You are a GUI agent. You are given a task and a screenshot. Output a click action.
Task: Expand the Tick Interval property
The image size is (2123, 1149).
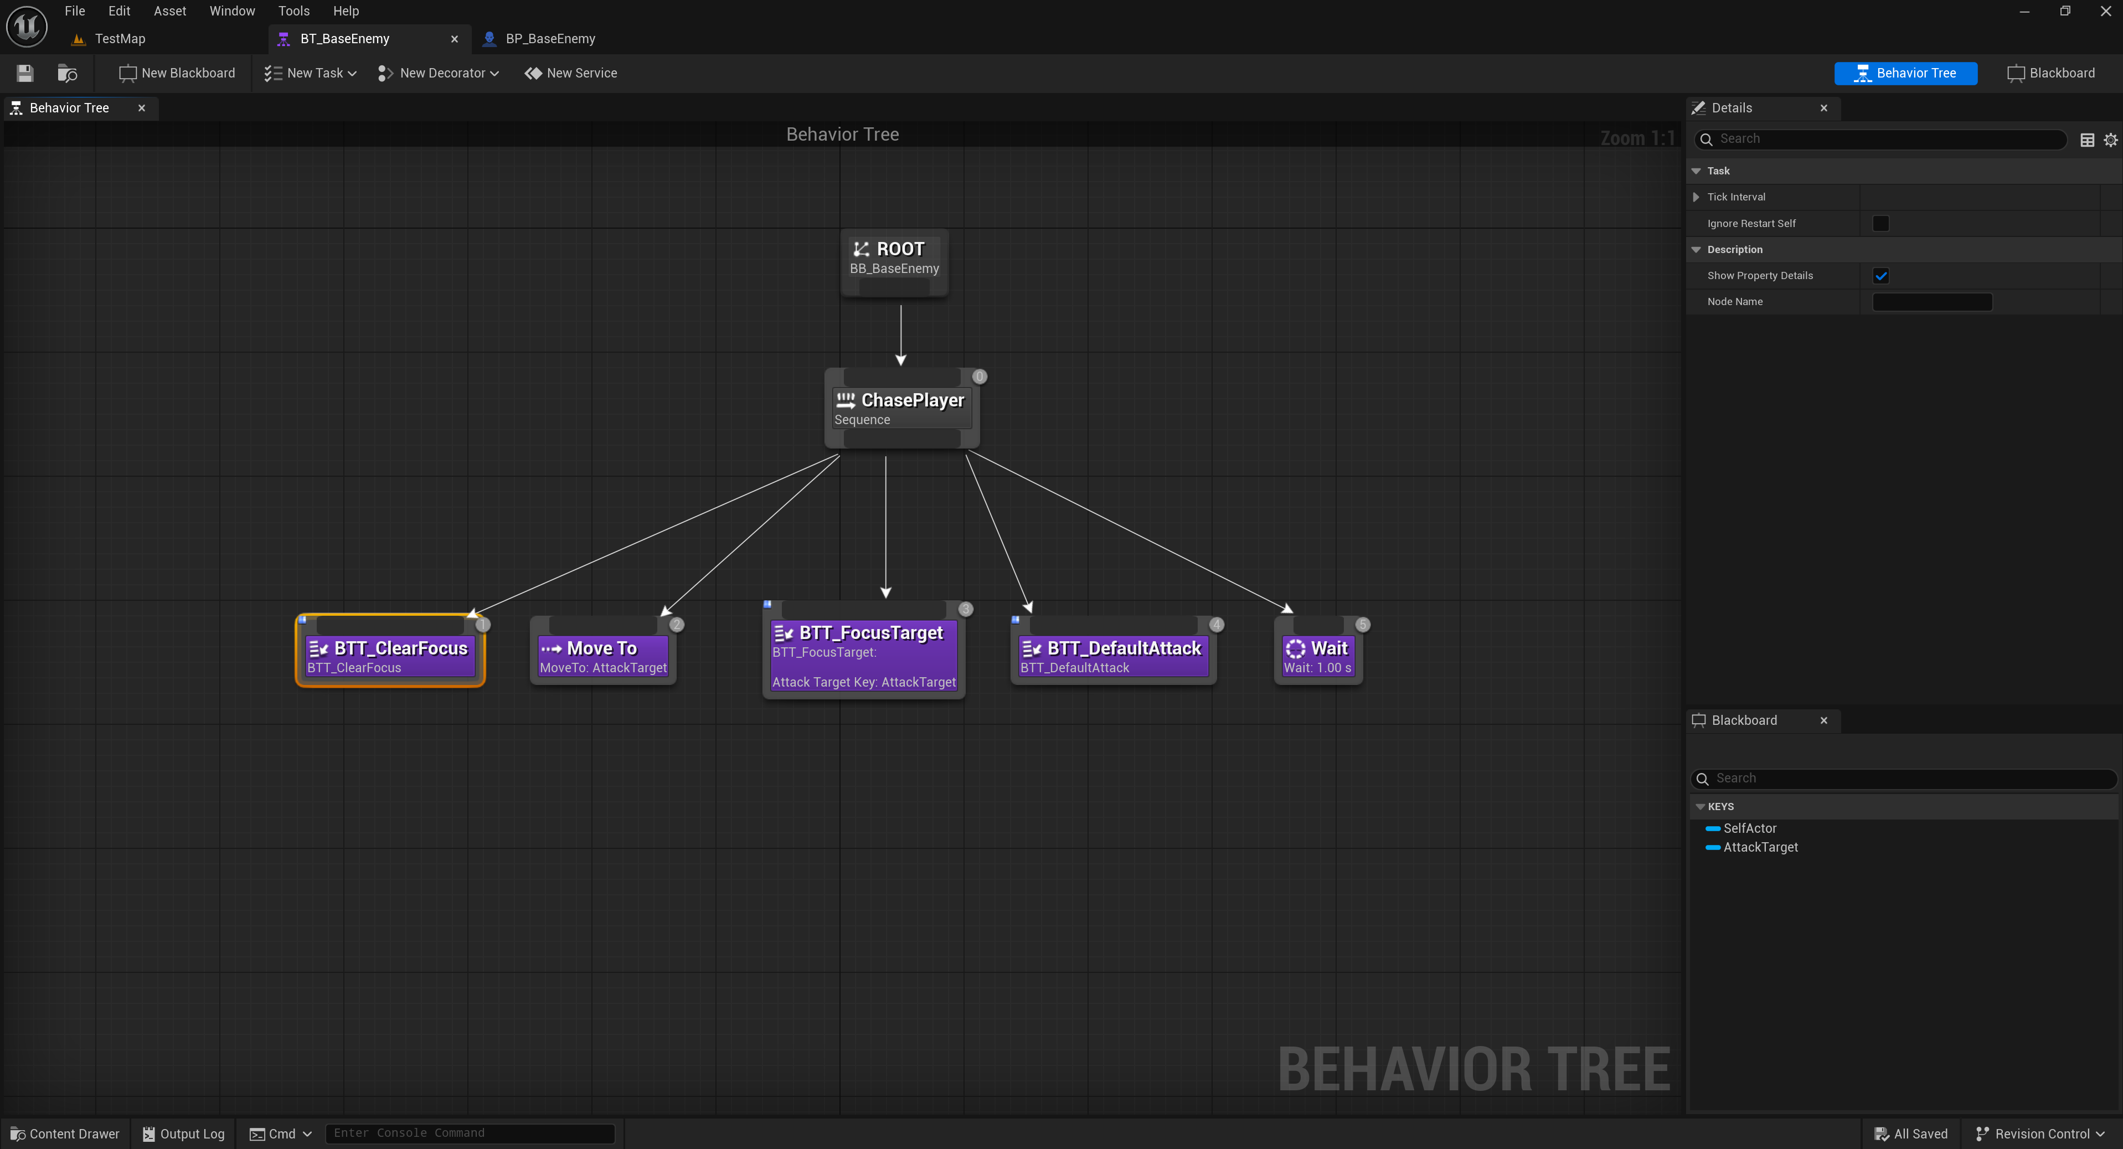[1696, 197]
